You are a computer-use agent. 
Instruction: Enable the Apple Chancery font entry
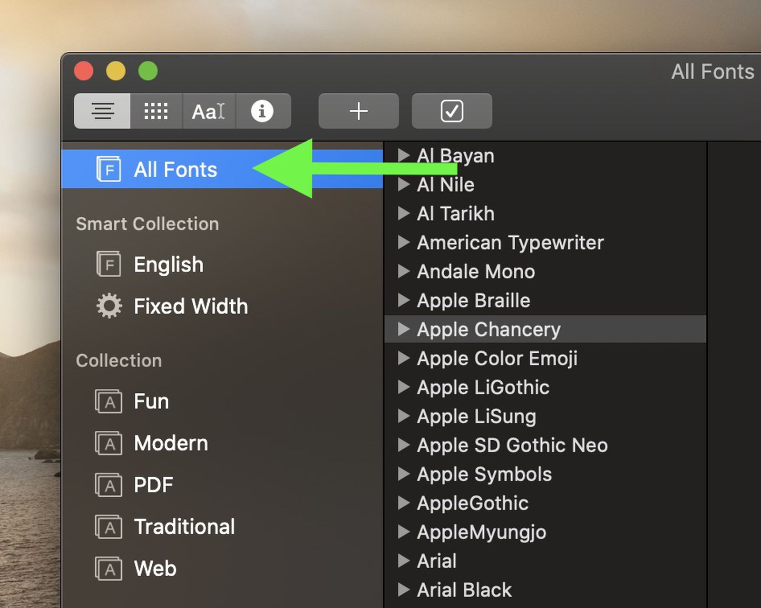488,329
